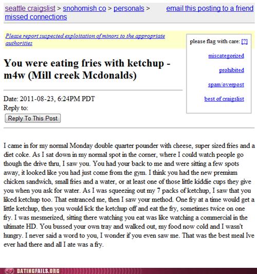
Task: Click the 'please flag with care' label
Action: 215,42
